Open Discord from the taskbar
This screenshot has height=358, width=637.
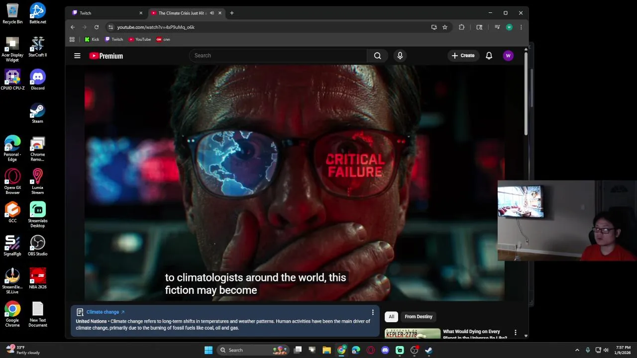(x=385, y=350)
